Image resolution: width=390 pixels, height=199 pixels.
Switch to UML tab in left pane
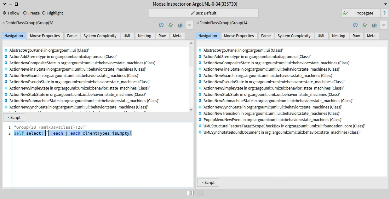click(127, 36)
